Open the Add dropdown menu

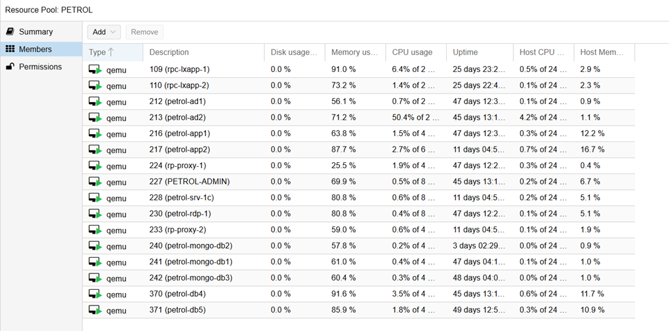click(105, 32)
